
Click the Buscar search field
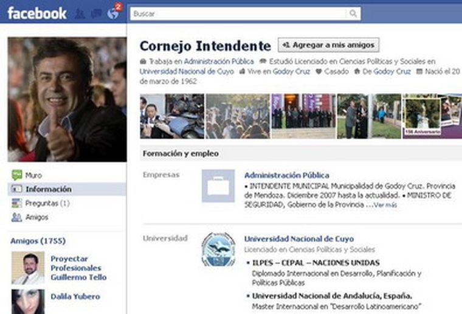click(x=238, y=13)
